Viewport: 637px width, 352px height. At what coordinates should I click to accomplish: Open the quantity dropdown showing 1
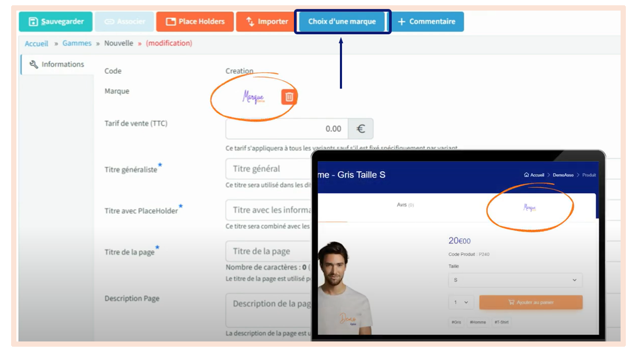(461, 302)
